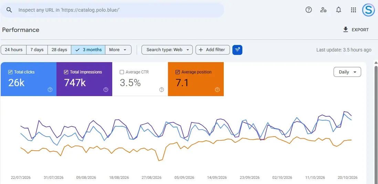This screenshot has width=378, height=184.
Task: Open the help question mark icon
Action: [x=308, y=10]
